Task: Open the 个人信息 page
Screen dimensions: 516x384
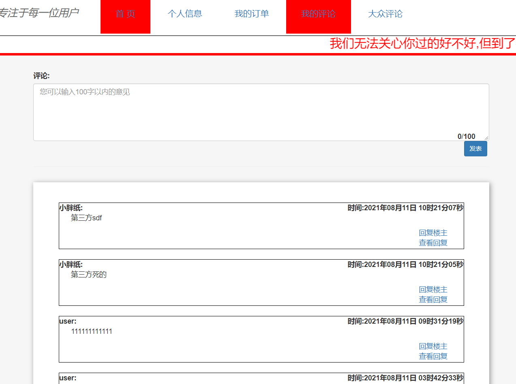Action: 185,14
